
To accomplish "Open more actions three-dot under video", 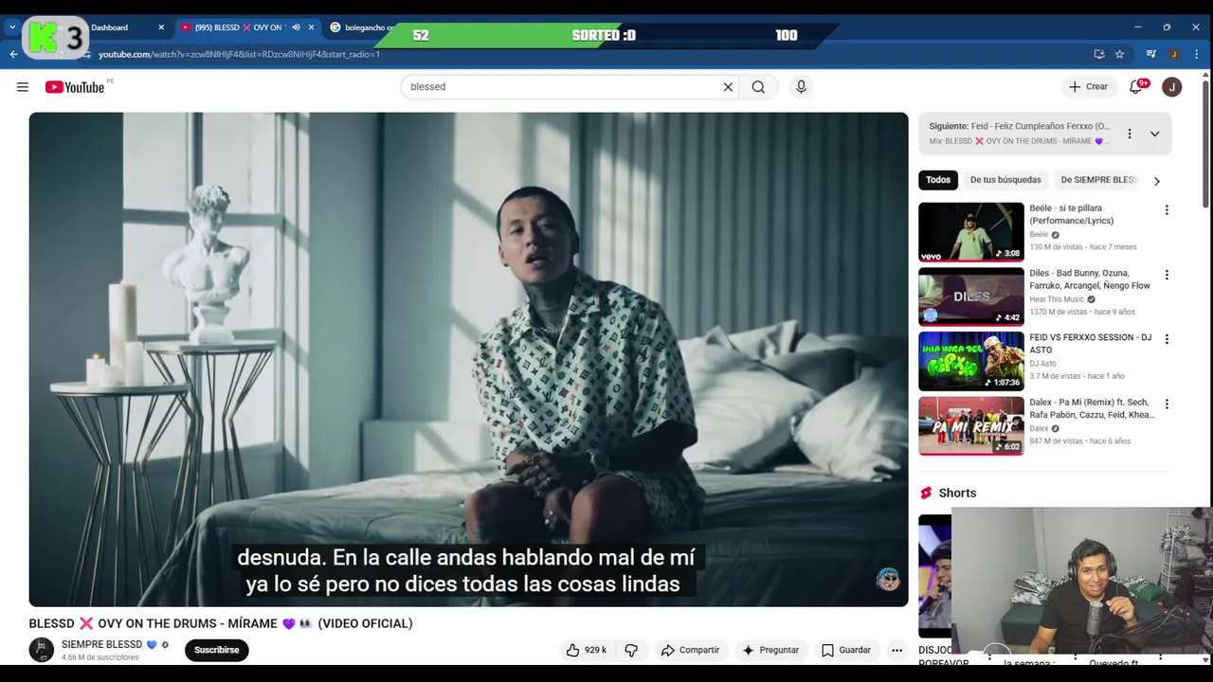I will [x=896, y=650].
